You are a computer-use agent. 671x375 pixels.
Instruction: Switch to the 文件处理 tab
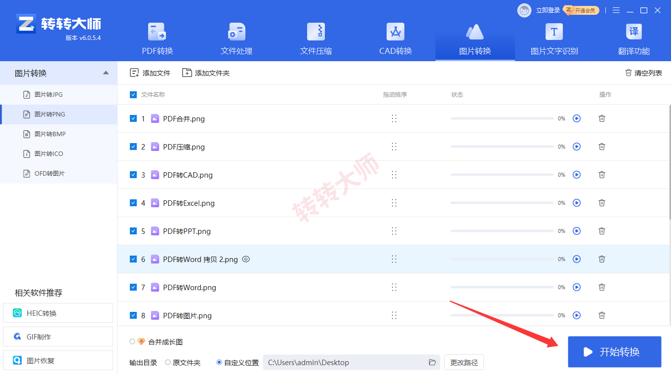coord(237,39)
